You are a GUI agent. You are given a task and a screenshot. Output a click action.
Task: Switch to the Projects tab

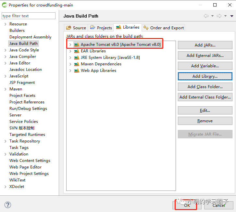click(x=101, y=28)
